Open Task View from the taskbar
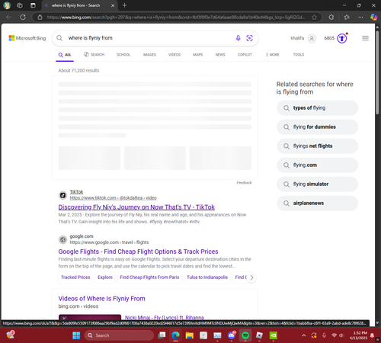The height and width of the screenshot is (343, 381). point(162,335)
